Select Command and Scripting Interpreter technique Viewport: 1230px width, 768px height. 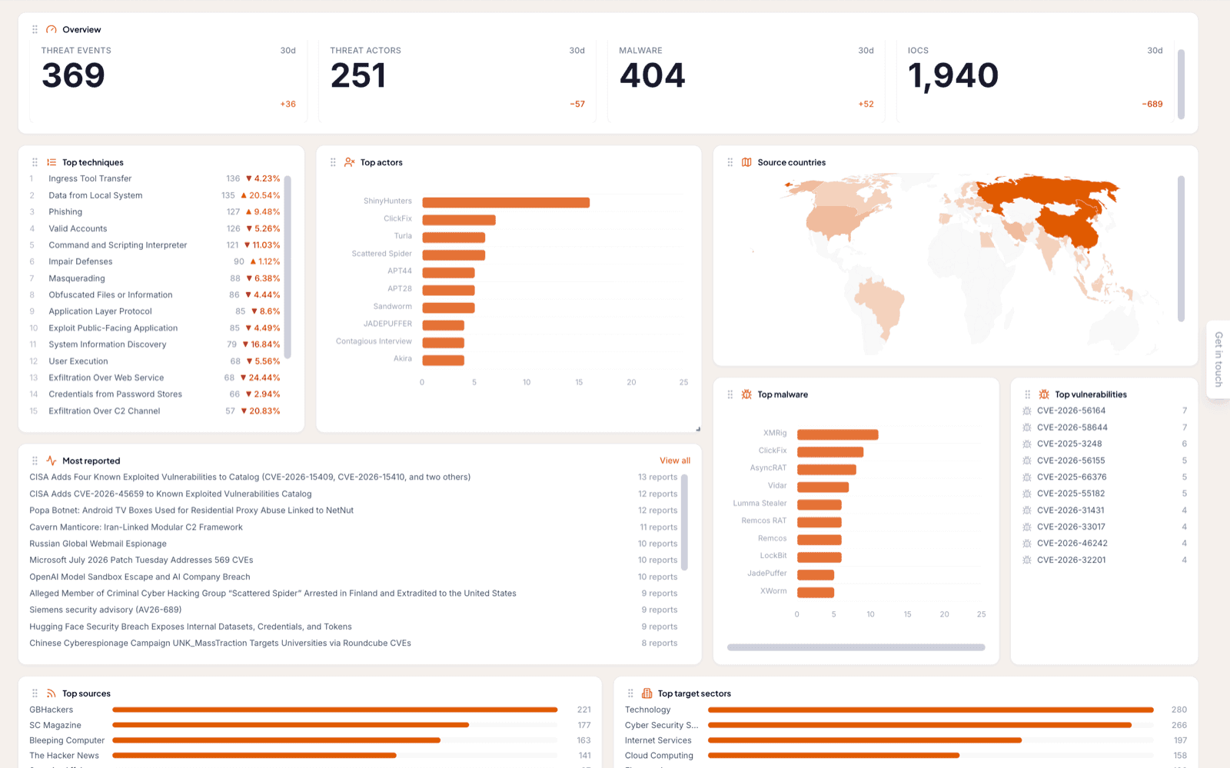155,245
